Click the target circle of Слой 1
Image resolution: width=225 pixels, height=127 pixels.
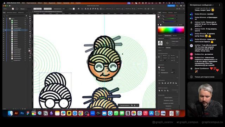pos(25,19)
